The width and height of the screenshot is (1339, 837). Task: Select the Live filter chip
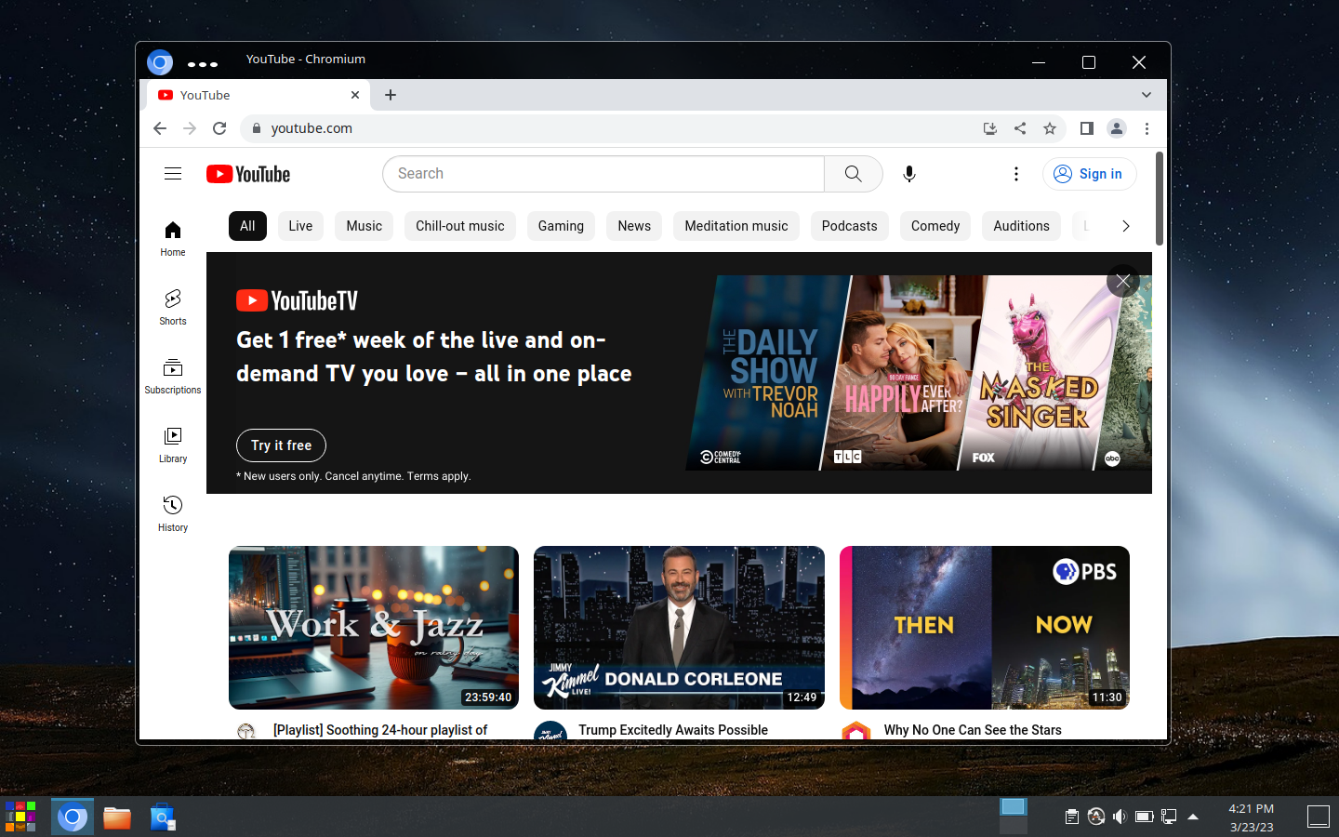(300, 226)
